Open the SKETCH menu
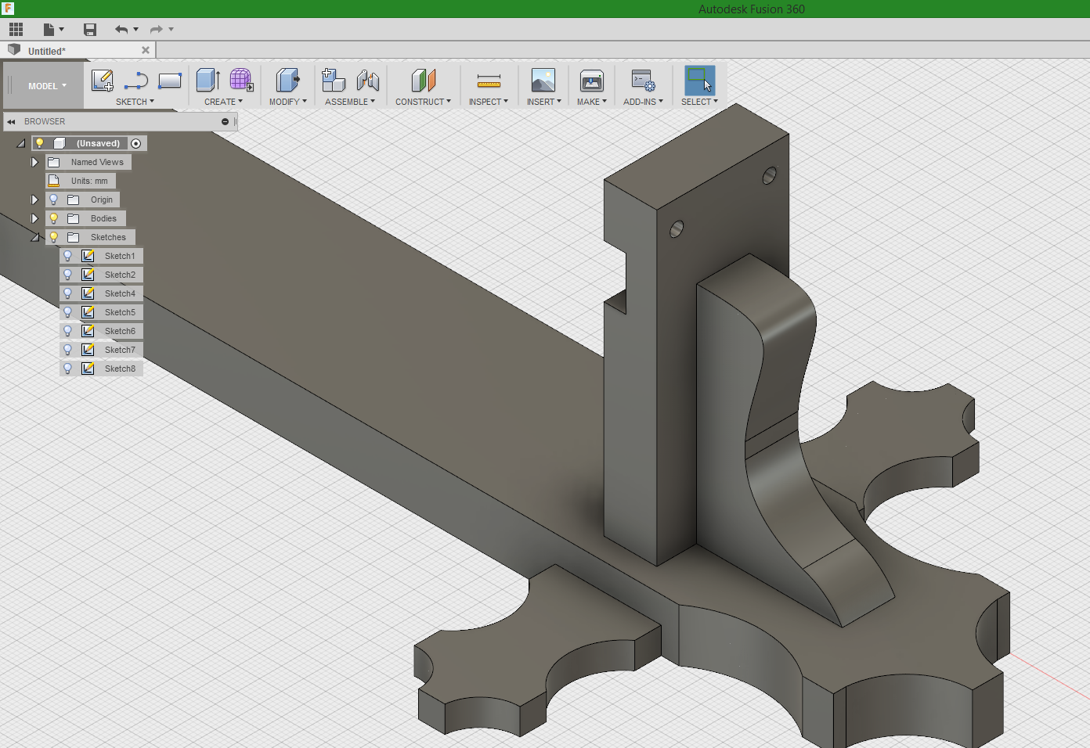Image resolution: width=1090 pixels, height=748 pixels. point(135,102)
